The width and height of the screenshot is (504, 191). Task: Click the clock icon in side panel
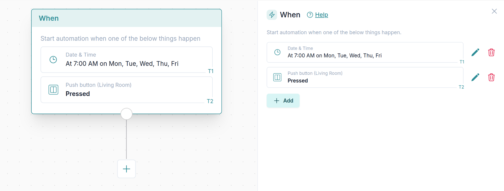tap(278, 52)
